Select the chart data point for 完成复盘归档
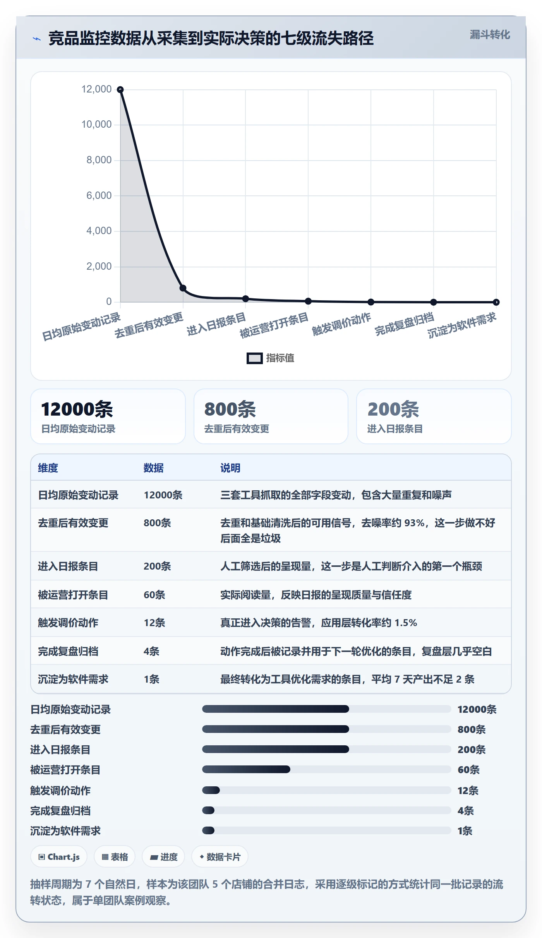 click(434, 302)
